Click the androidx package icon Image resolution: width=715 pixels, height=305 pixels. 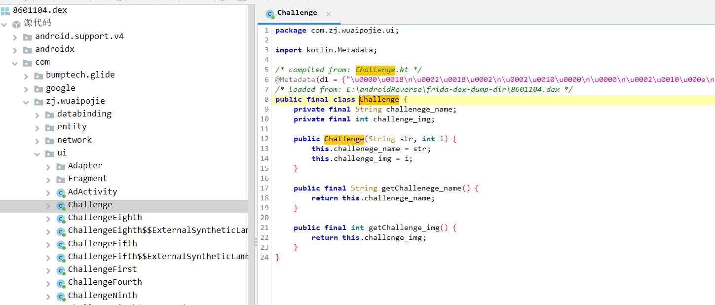(x=28, y=50)
